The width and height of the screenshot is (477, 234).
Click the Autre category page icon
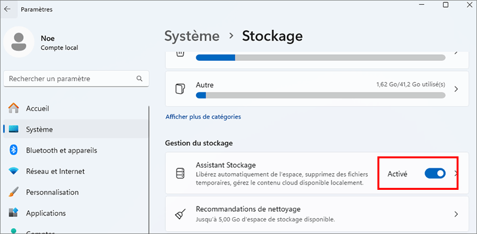pos(180,90)
